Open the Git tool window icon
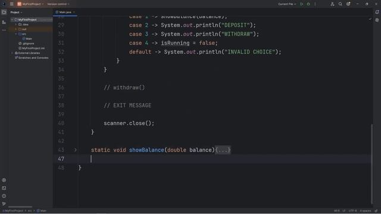381x214 pixels. tap(4, 203)
